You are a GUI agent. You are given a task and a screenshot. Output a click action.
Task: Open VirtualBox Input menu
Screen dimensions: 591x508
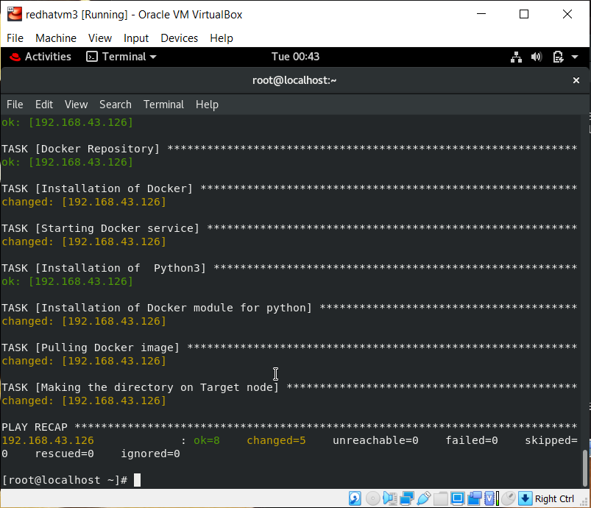(136, 38)
